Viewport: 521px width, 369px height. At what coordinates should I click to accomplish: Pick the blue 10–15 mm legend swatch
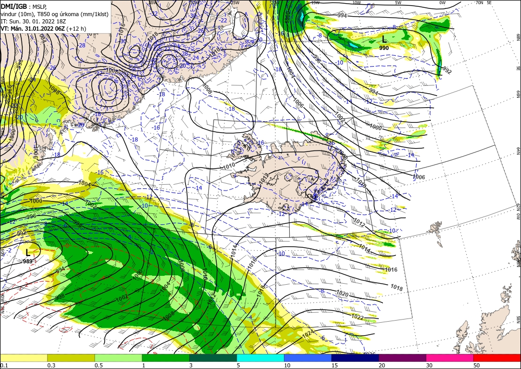point(308,358)
